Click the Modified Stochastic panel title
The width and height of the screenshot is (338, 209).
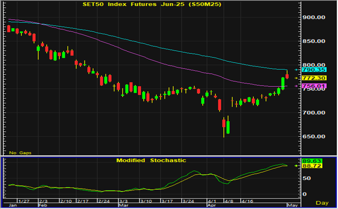(x=151, y=160)
